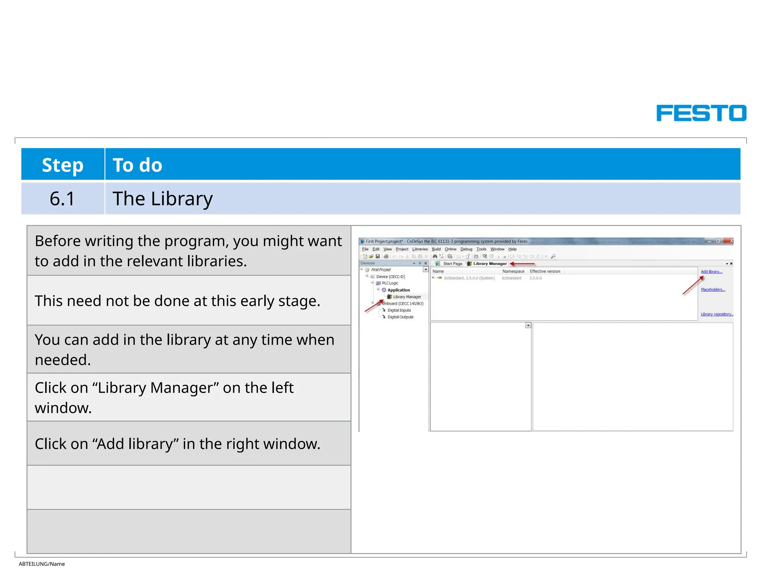
Task: Open the File menu
Action: (365, 249)
